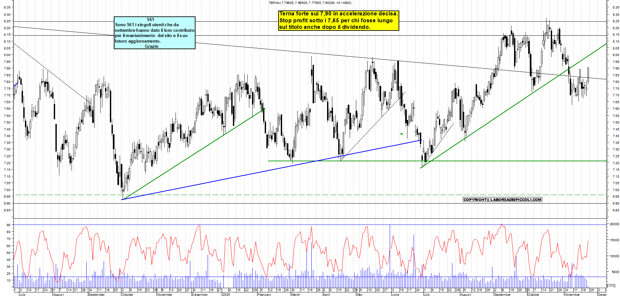The height and width of the screenshot is (296, 620).
Task: Click the 'Grazie' word in cyan box
Action: pos(152,46)
